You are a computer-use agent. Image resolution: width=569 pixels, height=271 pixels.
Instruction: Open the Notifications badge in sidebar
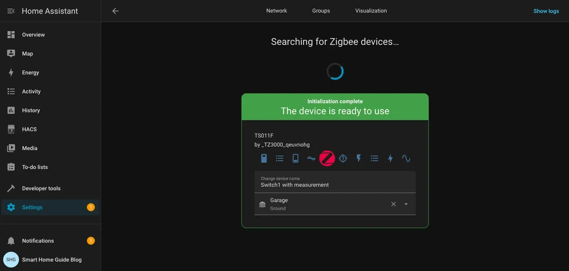click(x=90, y=240)
